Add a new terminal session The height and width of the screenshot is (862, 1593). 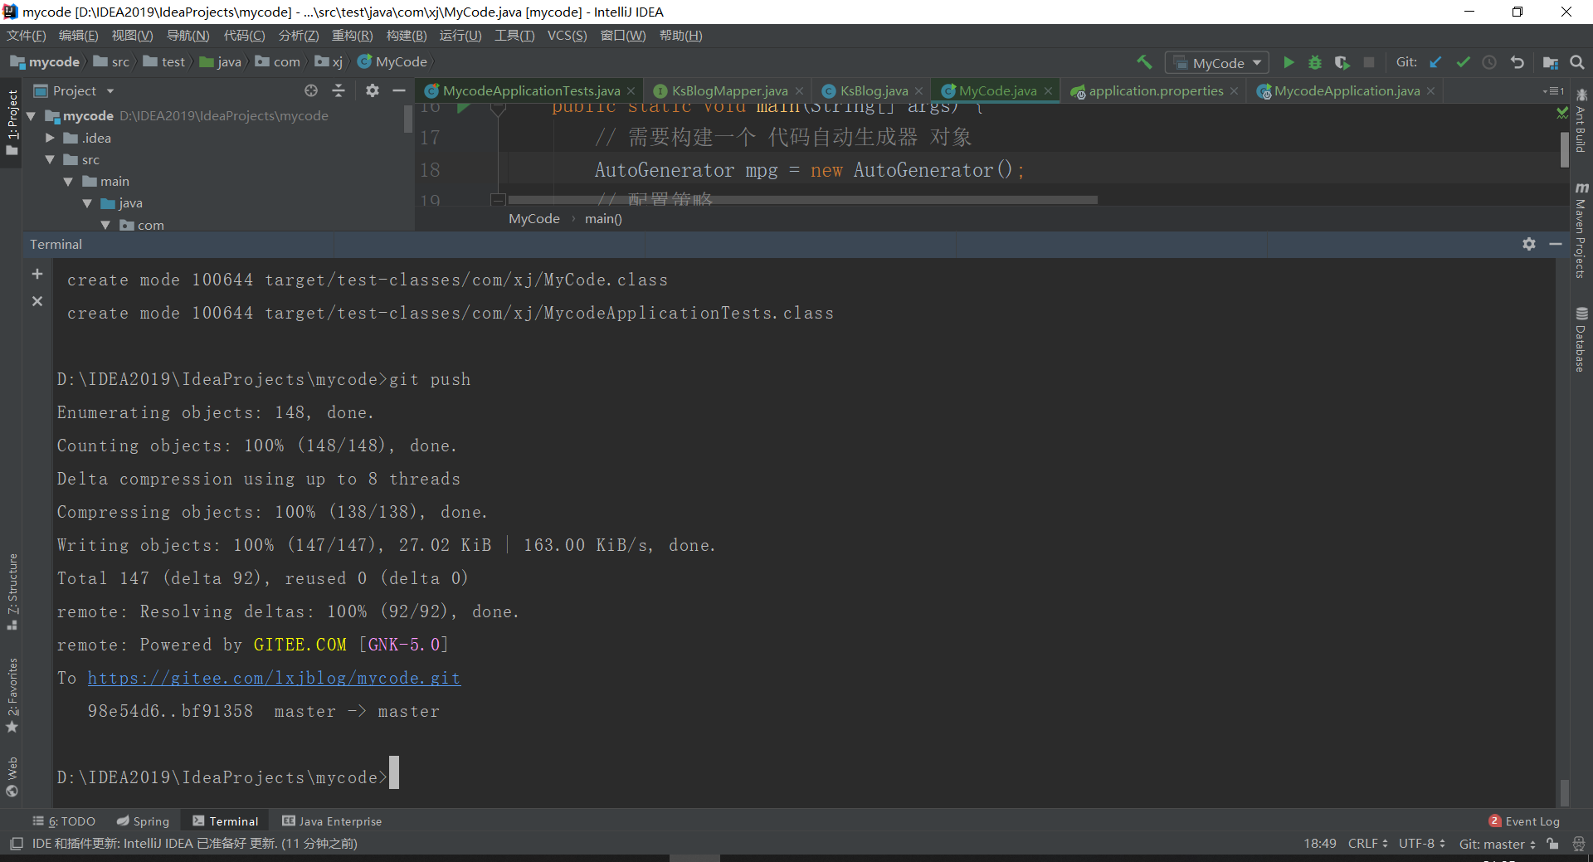(x=37, y=274)
